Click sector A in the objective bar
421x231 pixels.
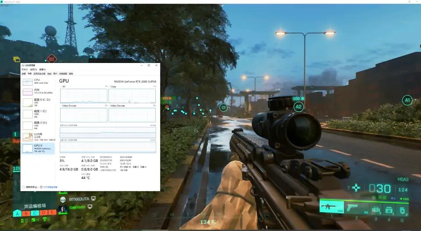(x=18, y=213)
